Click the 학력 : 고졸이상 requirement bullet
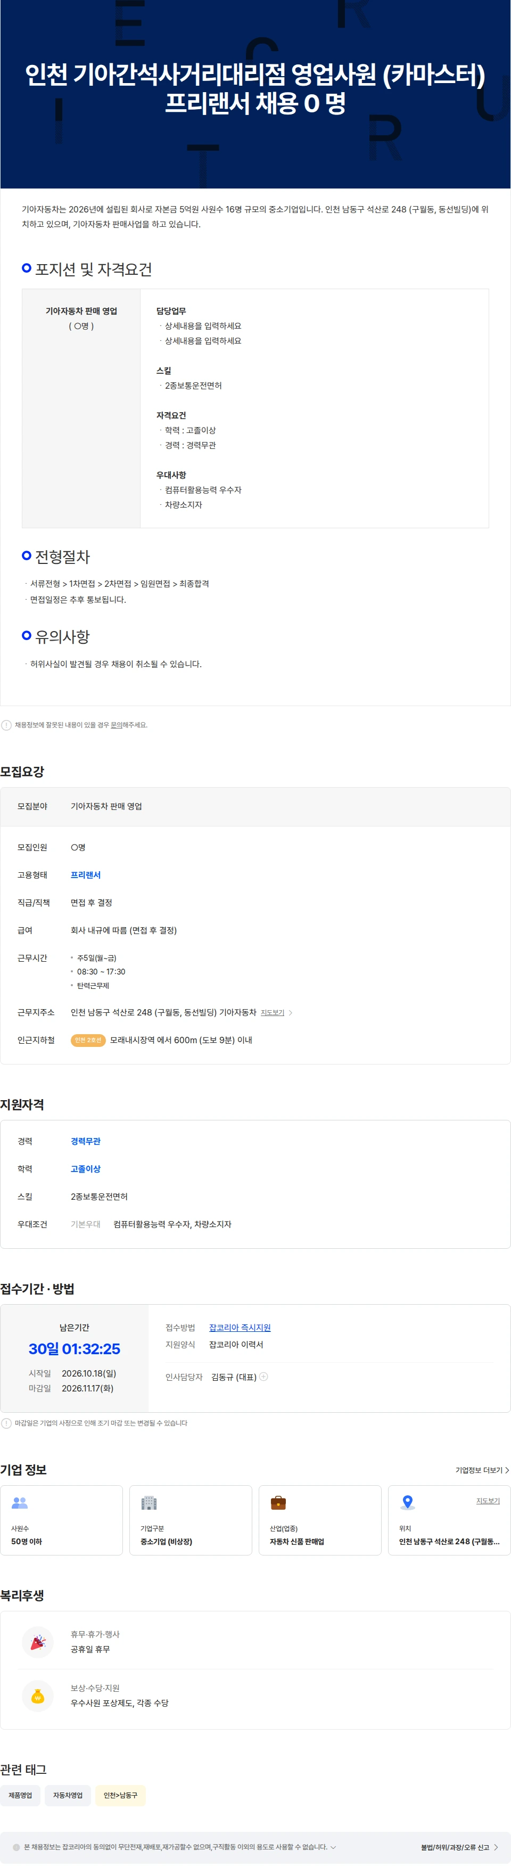The height and width of the screenshot is (1875, 511). pos(190,430)
